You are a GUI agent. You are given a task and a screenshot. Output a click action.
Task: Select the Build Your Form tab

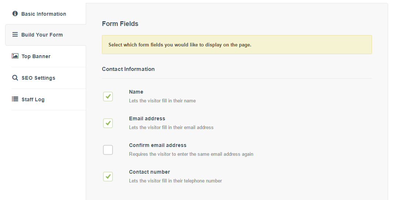click(x=42, y=35)
